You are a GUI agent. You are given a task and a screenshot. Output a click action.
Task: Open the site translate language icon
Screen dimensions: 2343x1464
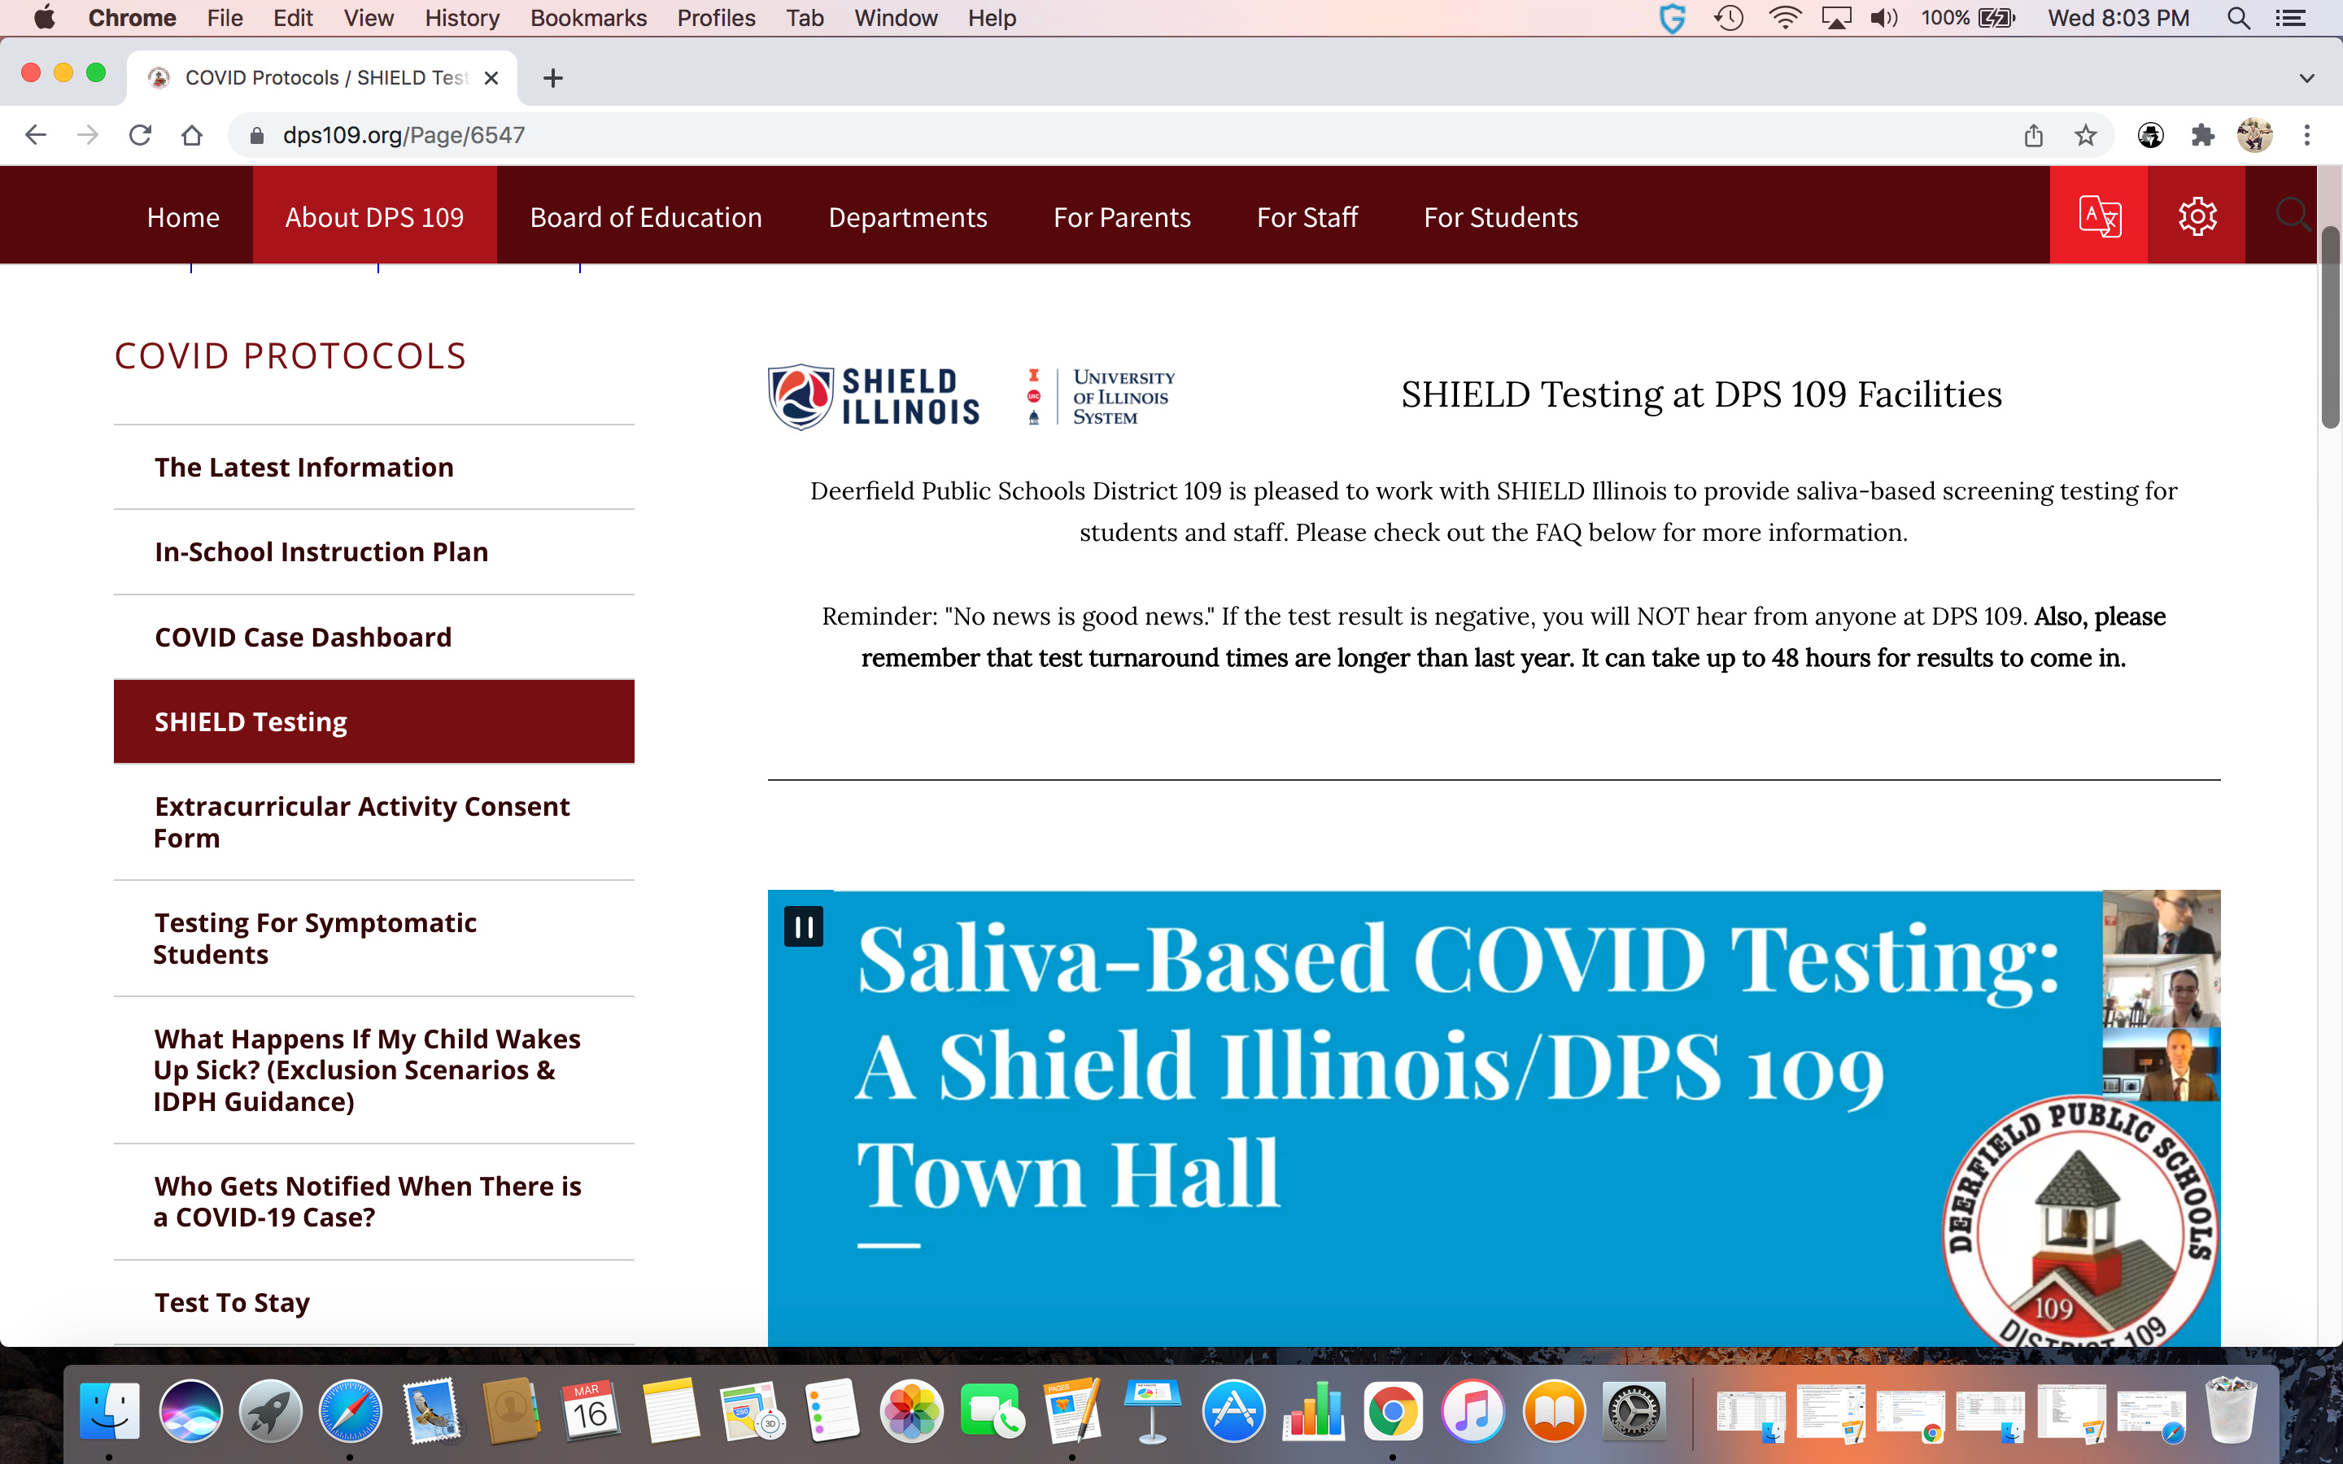[x=2099, y=215]
